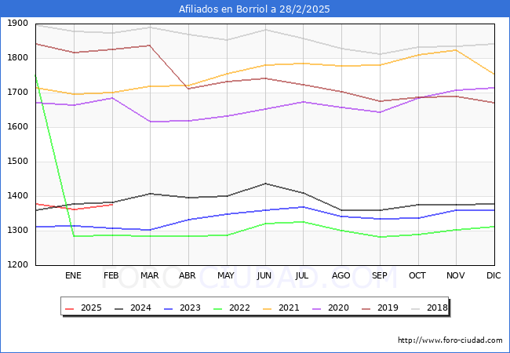Click the JUN month axis label
This screenshot has width=510, height=353.
(264, 275)
